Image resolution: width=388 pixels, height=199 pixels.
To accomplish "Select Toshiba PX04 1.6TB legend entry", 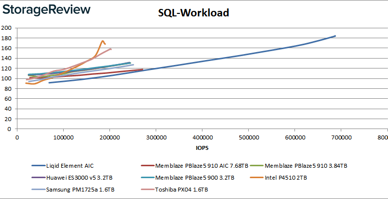I will [174, 190].
